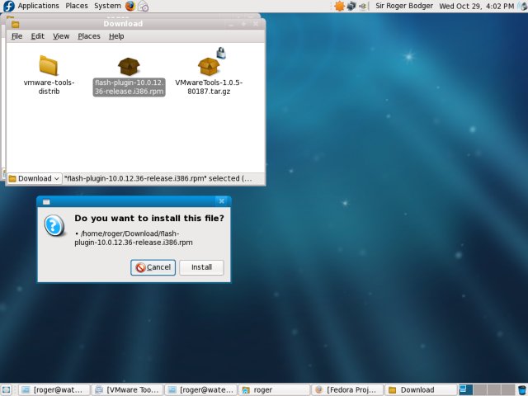The height and width of the screenshot is (396, 528).
Task: Switch to Fedora Proj... Firefox task
Action: 347,389
